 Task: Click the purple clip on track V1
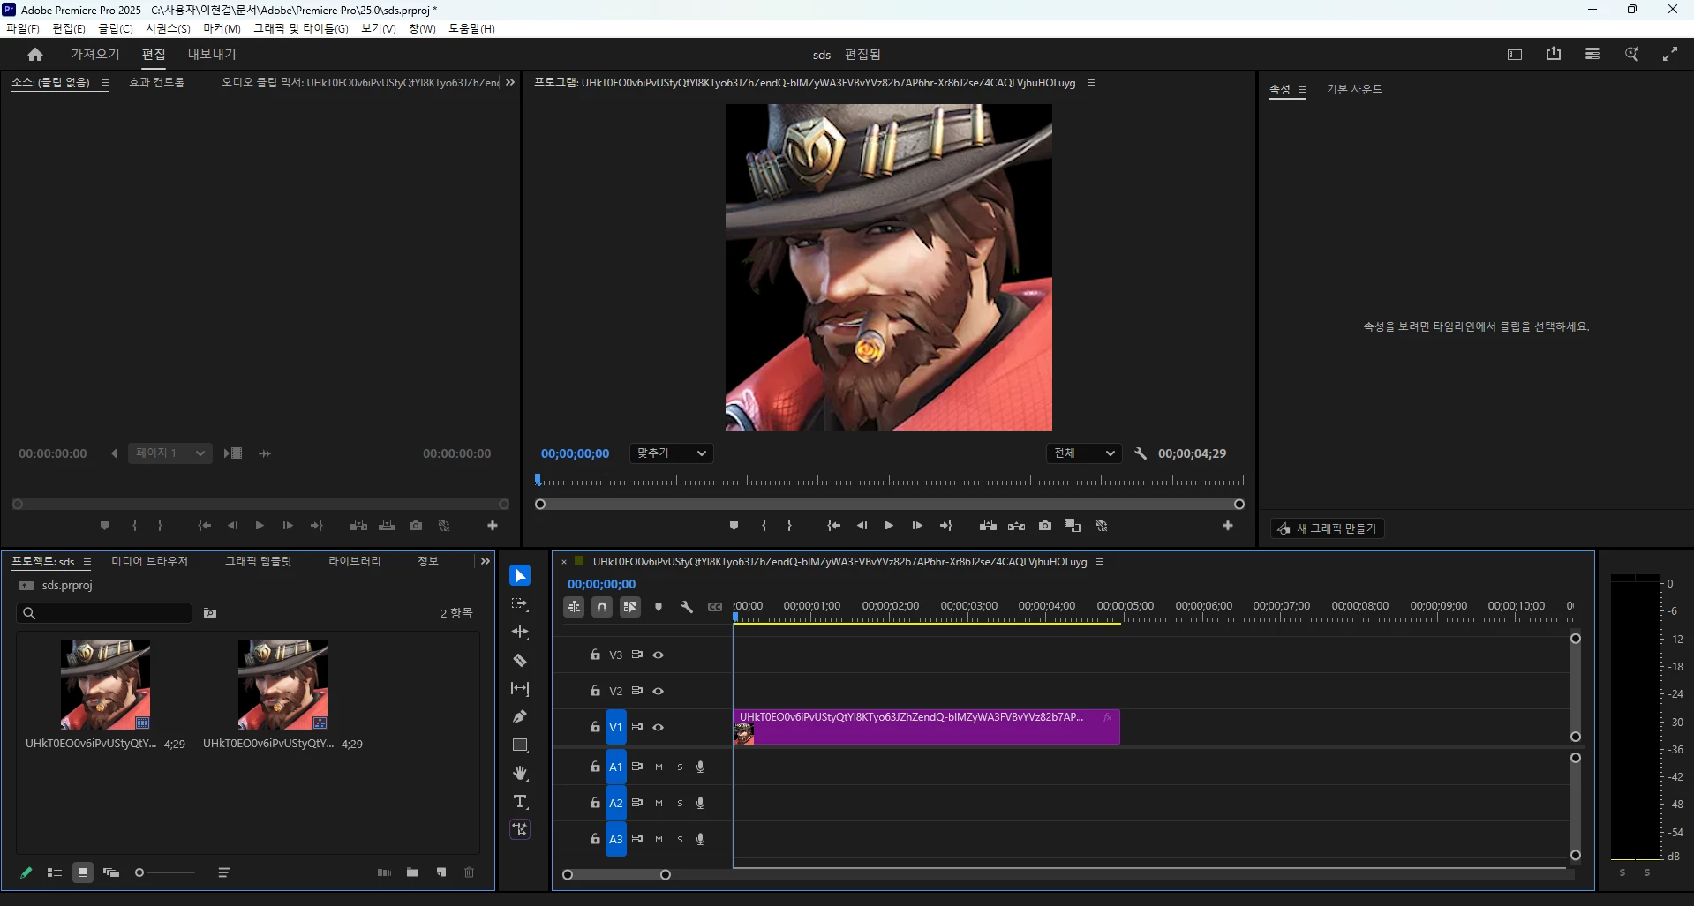pos(926,727)
